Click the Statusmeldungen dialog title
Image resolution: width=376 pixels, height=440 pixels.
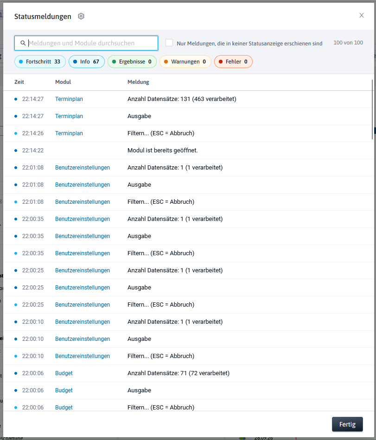tap(43, 17)
